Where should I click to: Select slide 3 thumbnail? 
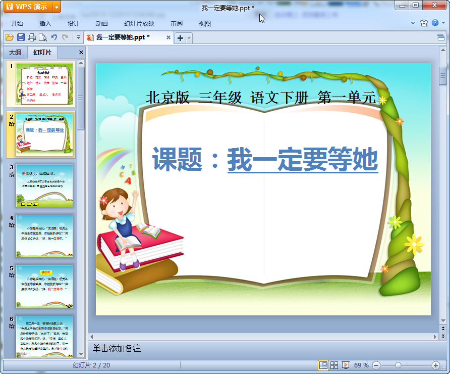(x=44, y=185)
